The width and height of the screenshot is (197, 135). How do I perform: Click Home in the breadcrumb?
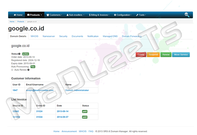(x=12, y=22)
